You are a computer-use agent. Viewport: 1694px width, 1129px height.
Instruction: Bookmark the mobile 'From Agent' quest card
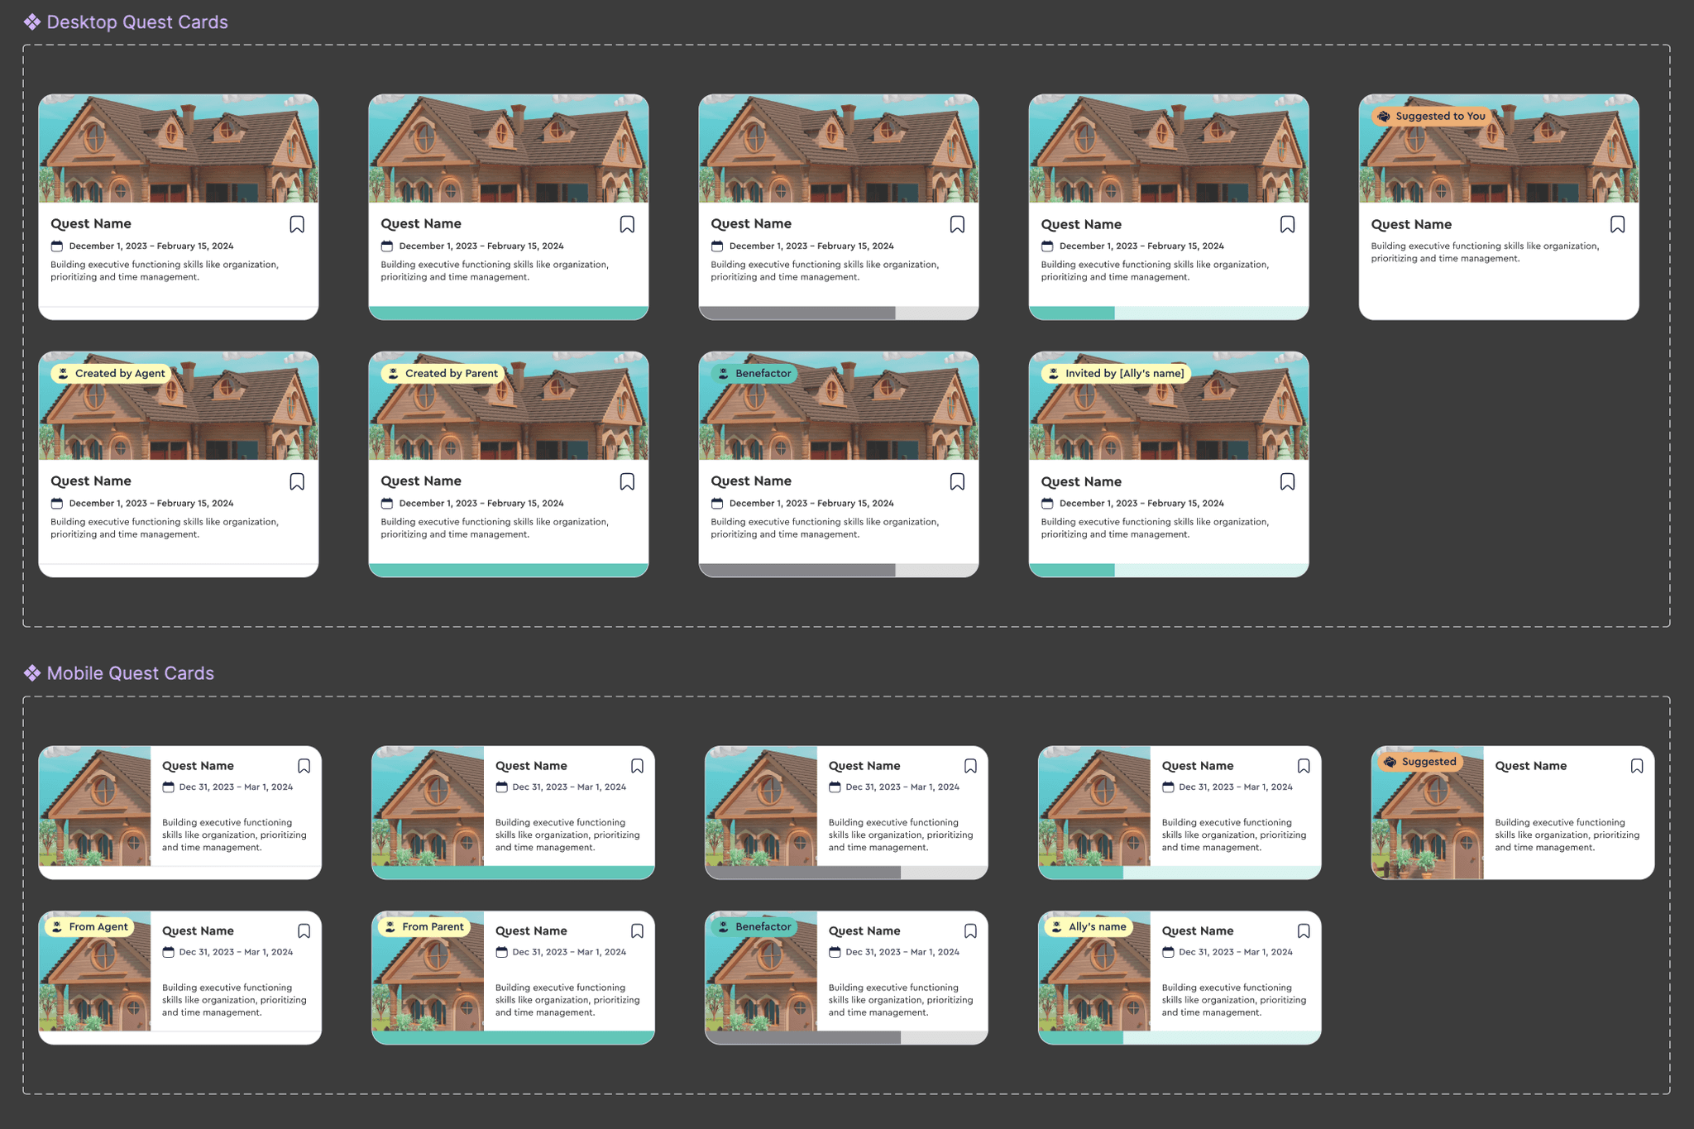(x=304, y=931)
